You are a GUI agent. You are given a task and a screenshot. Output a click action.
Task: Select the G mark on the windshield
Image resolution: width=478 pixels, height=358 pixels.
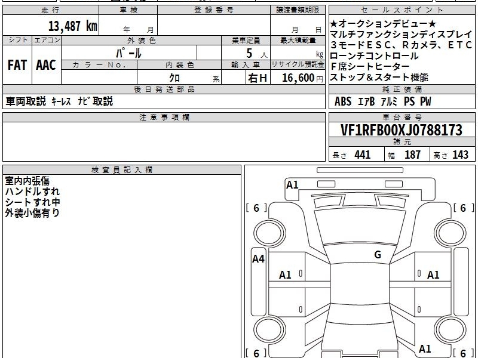[378, 255]
